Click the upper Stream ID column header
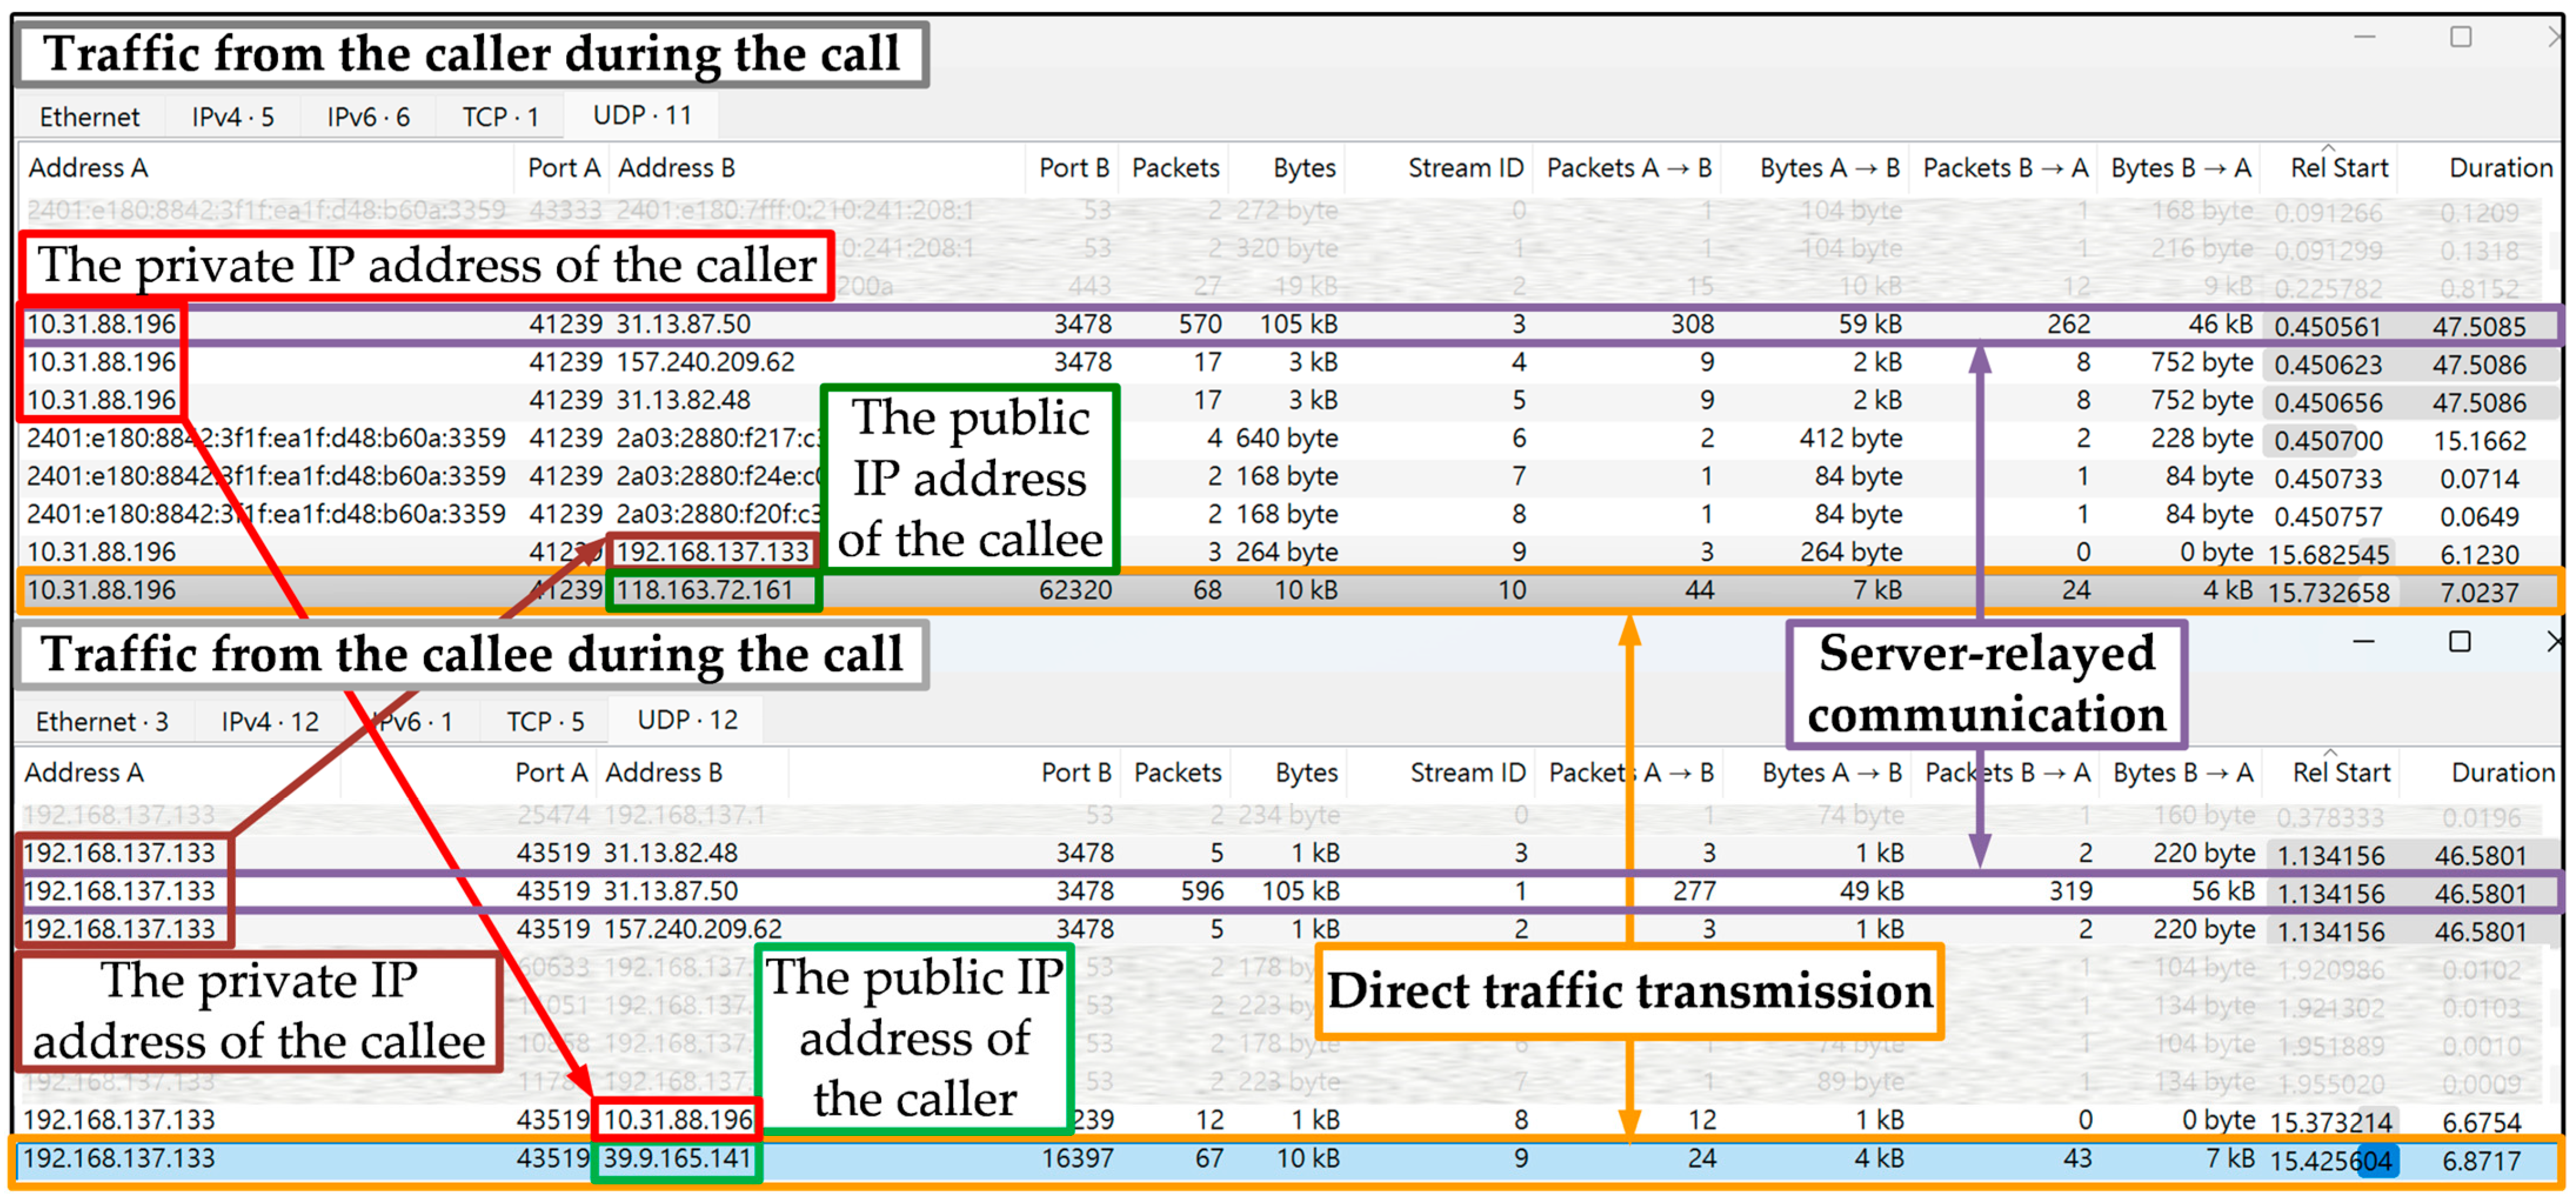This screenshot has width=2576, height=1203. point(1465,168)
